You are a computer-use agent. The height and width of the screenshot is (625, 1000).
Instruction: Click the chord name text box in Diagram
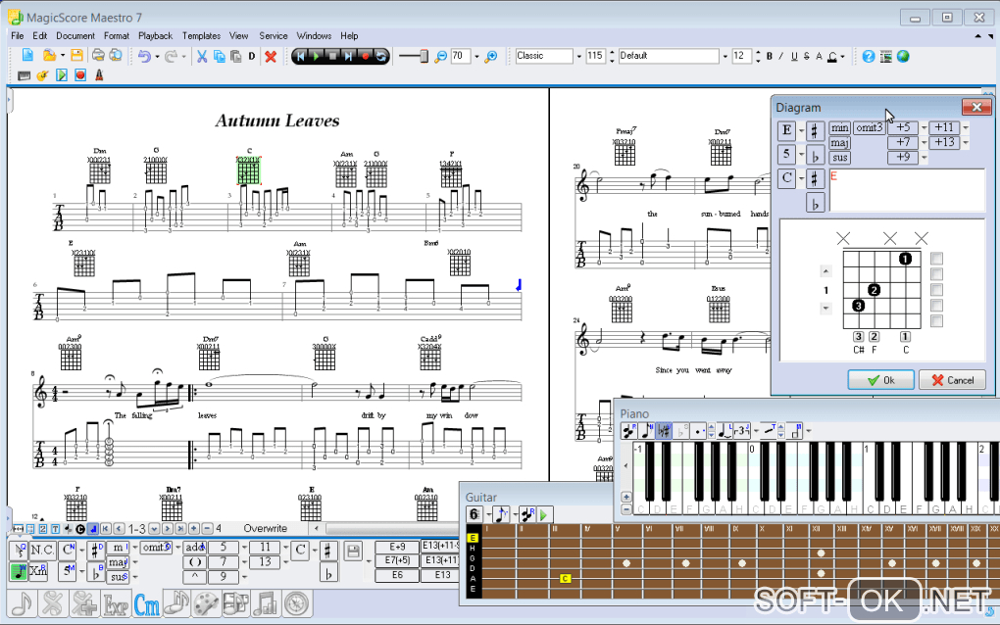[906, 190]
